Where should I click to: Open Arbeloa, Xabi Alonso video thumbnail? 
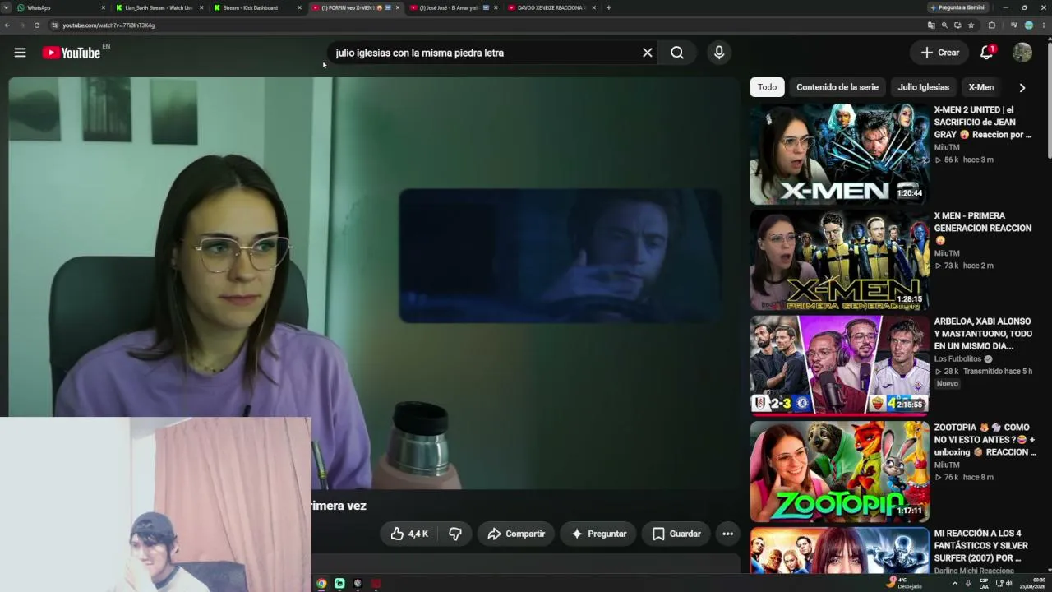click(839, 366)
